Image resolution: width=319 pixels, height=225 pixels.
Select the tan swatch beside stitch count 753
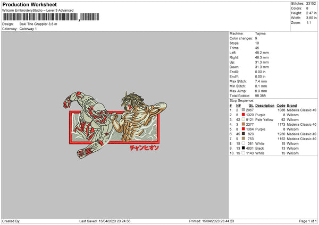pyautogui.click(x=244, y=139)
